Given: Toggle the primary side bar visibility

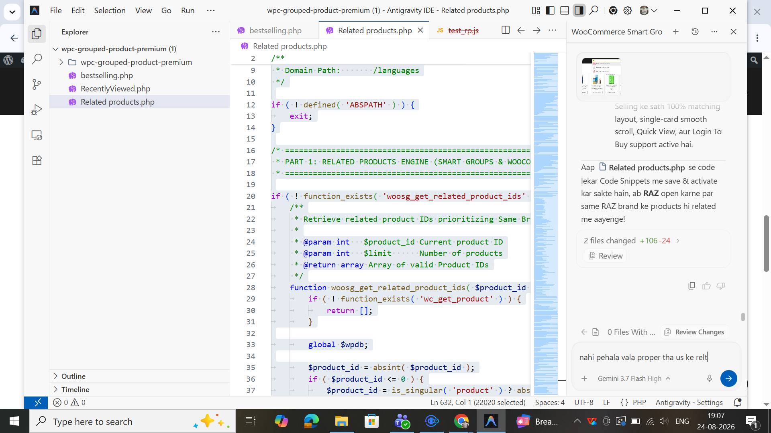Looking at the screenshot, I should coord(550,10).
